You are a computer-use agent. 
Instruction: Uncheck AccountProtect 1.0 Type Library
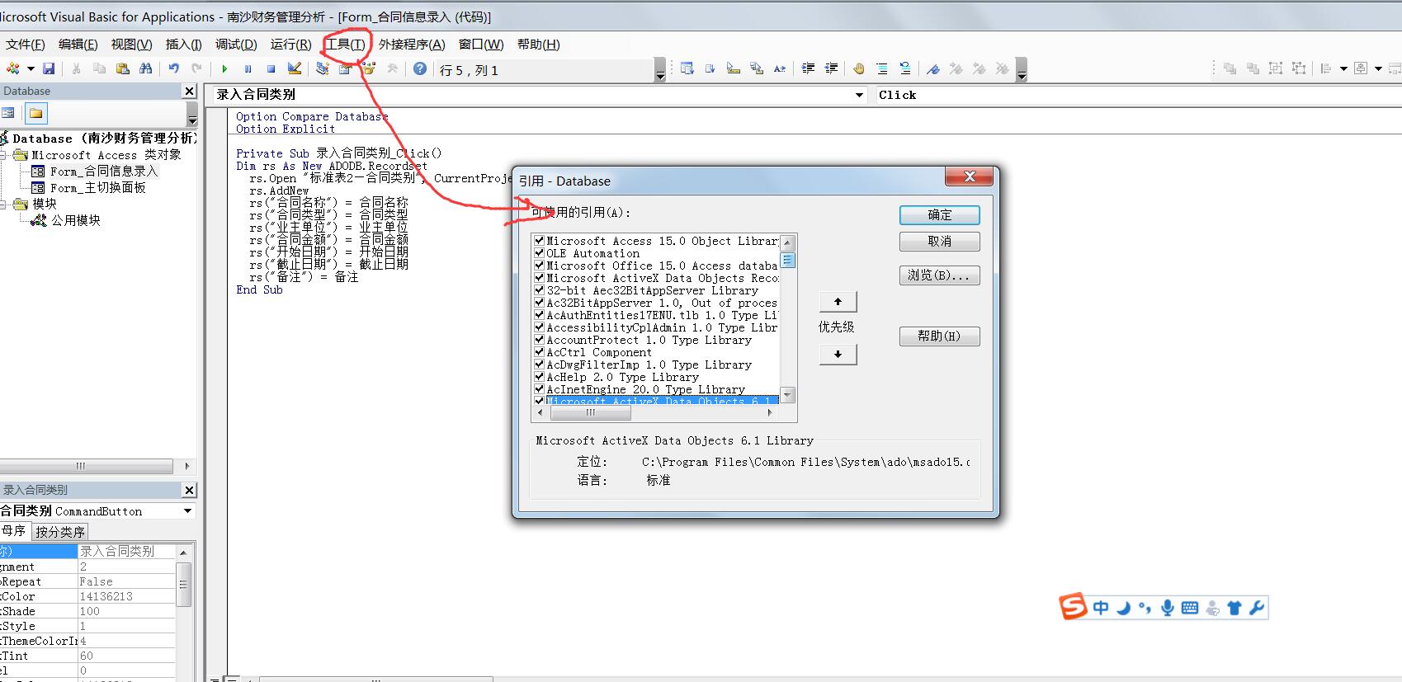pyautogui.click(x=539, y=340)
